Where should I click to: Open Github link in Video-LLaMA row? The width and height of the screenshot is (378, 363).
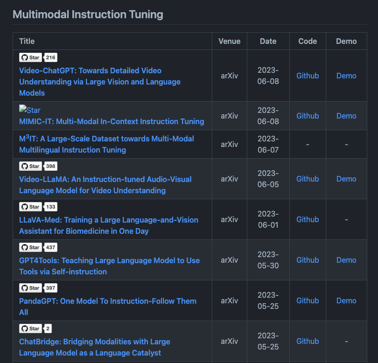pyautogui.click(x=308, y=179)
